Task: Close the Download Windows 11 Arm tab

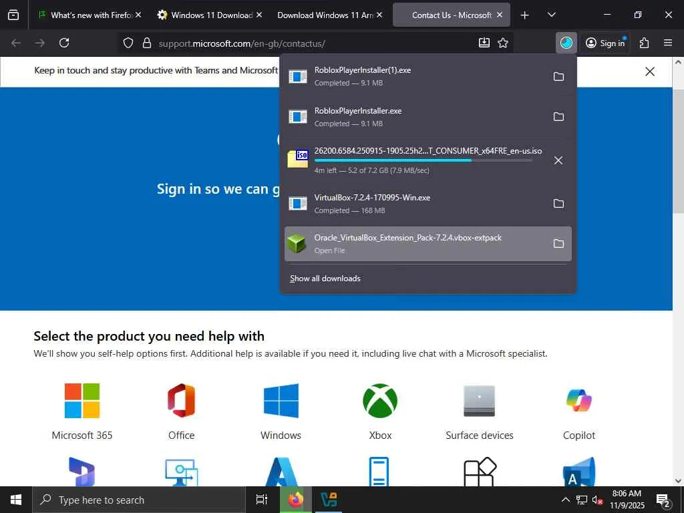Action: tap(379, 15)
